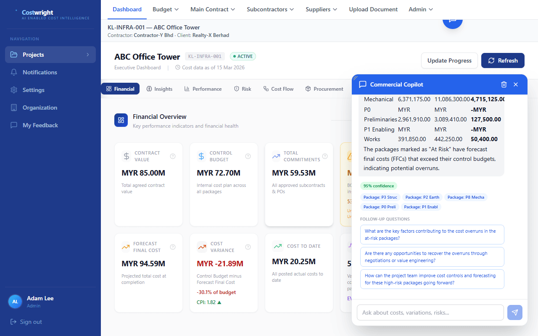The image size is (538, 336).
Task: Switch to the Risk tab
Action: [x=243, y=89]
